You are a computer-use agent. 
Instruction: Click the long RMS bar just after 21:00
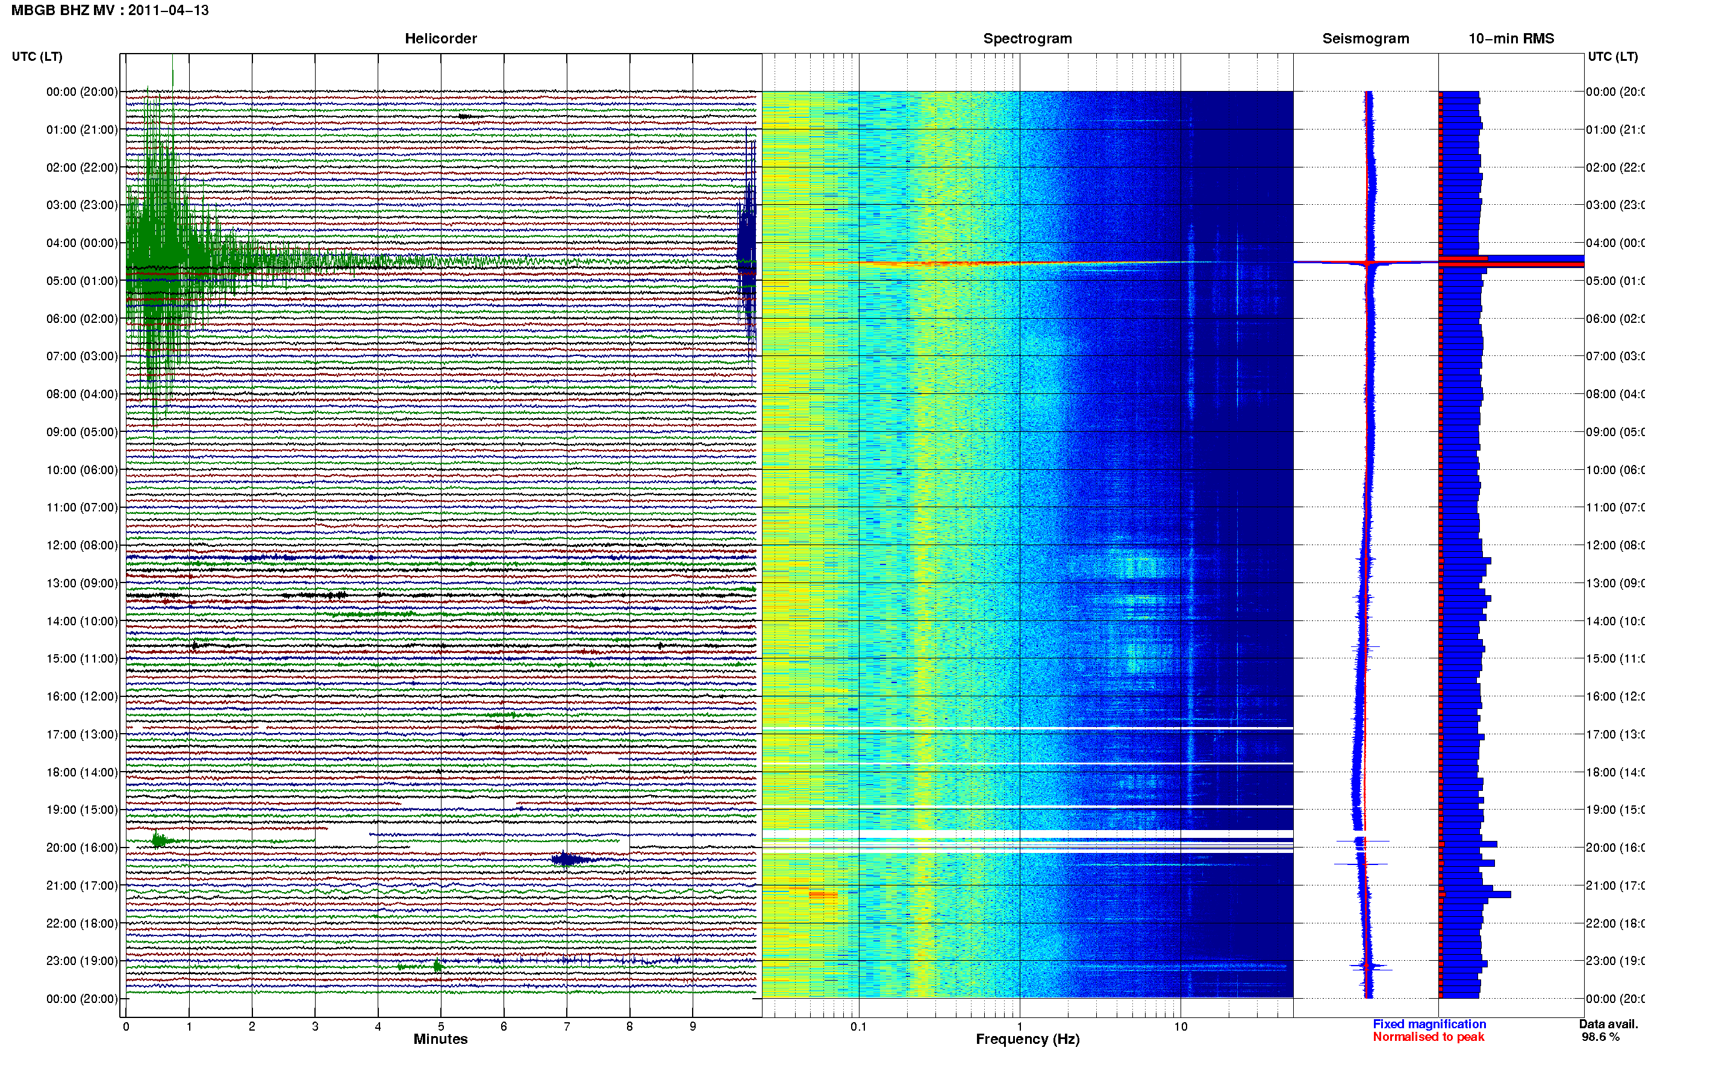1475,895
